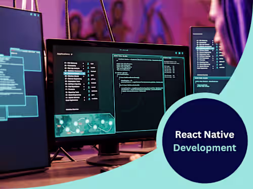Open the first entry in the Applications list
The width and height of the screenshot is (253, 189).
[71, 63]
